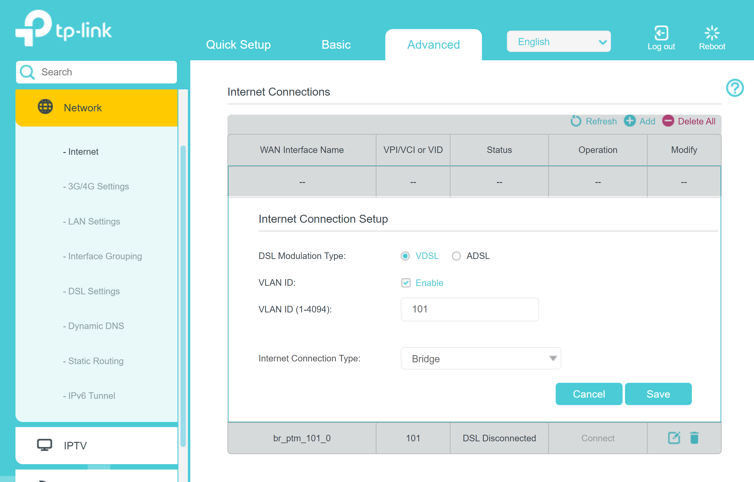Viewport: 754px width, 482px height.
Task: Open the Internet Connection Type dropdown
Action: point(481,358)
